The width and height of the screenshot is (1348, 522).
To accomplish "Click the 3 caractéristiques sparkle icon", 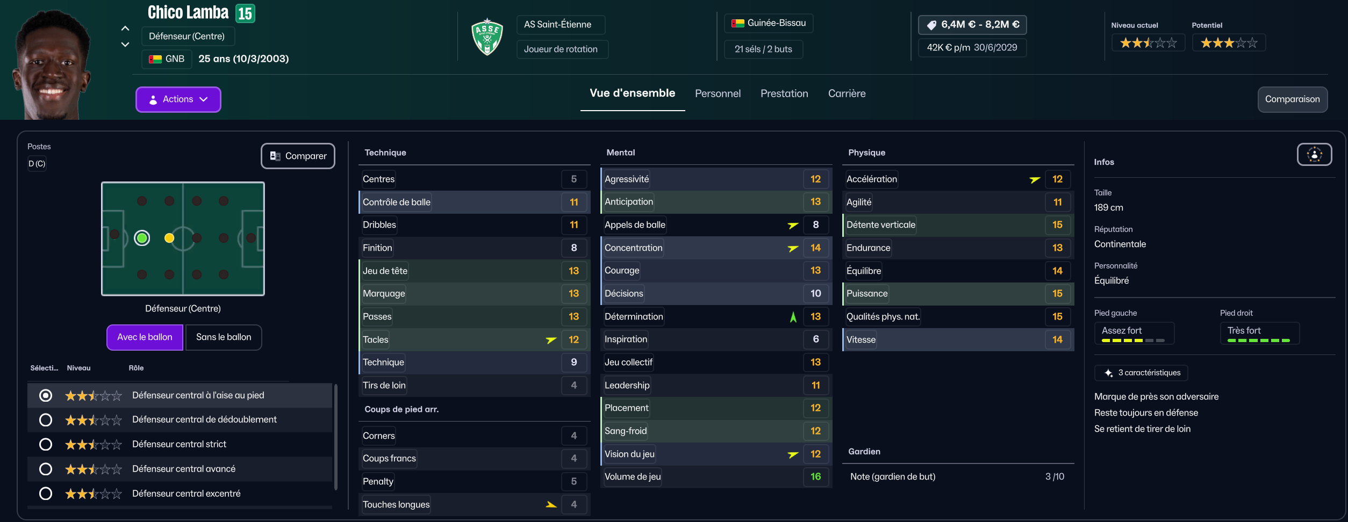I will [x=1108, y=373].
